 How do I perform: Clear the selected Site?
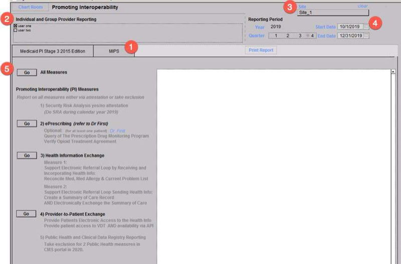coord(362,6)
